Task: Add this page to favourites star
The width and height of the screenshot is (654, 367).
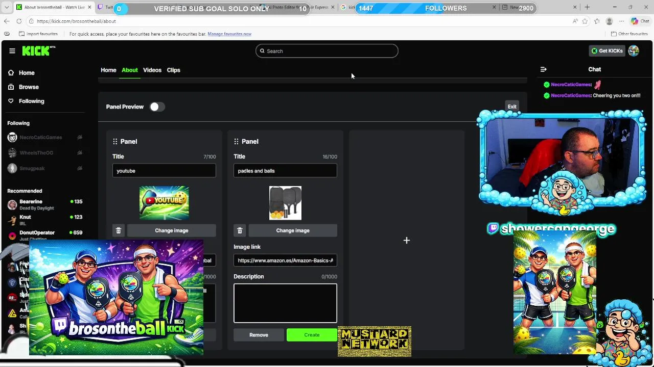Action: (585, 21)
